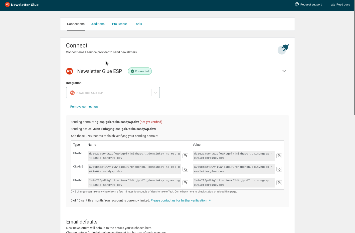Open the Pro license tab

pos(120,24)
